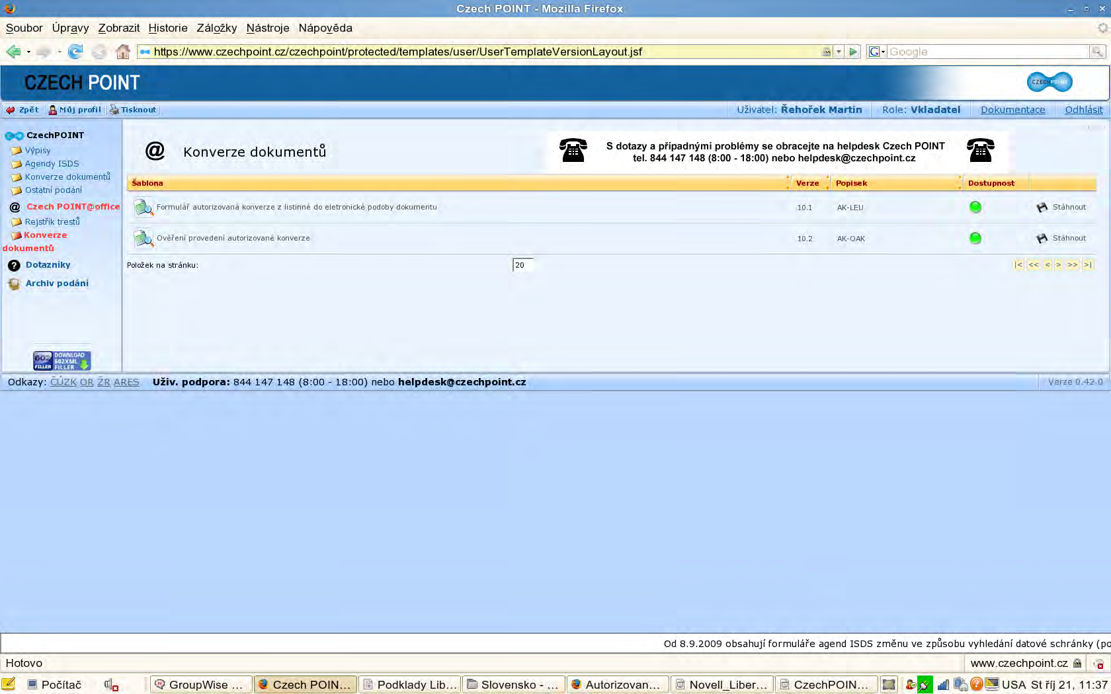The image size is (1111, 694).
Task: Open Archiv podání in sidebar
Action: pyautogui.click(x=57, y=283)
